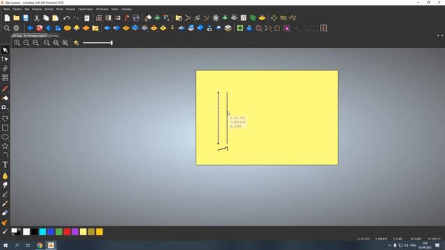Viewport: 445px width, 250px height.
Task: Click the snowflake-shaped toolbar icon
Action: point(216,18)
